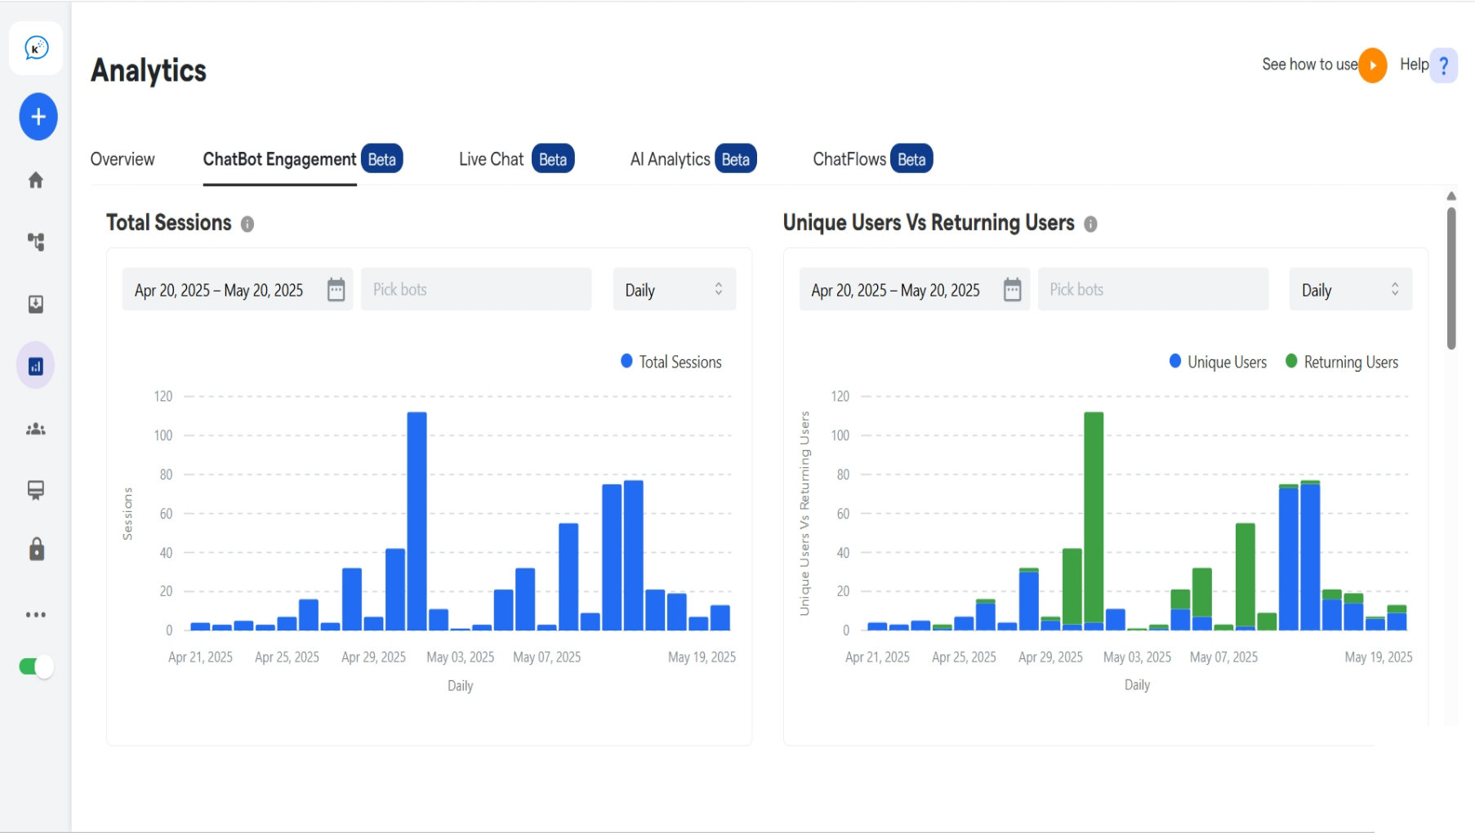Open the Pick bots selector for Unique Users chart
1475x833 pixels.
click(1152, 289)
